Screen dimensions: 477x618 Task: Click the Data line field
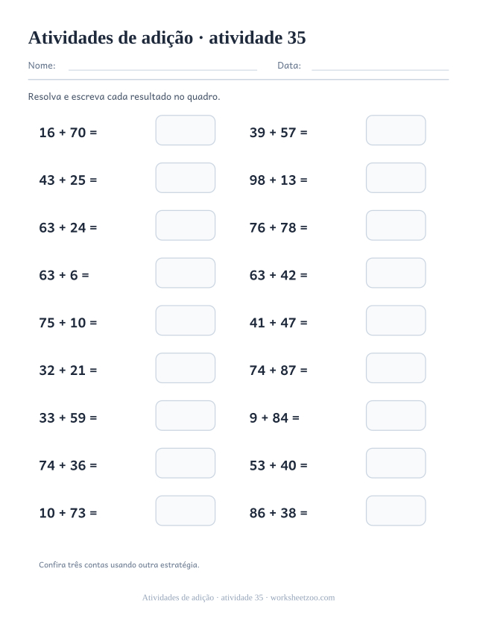pyautogui.click(x=380, y=66)
